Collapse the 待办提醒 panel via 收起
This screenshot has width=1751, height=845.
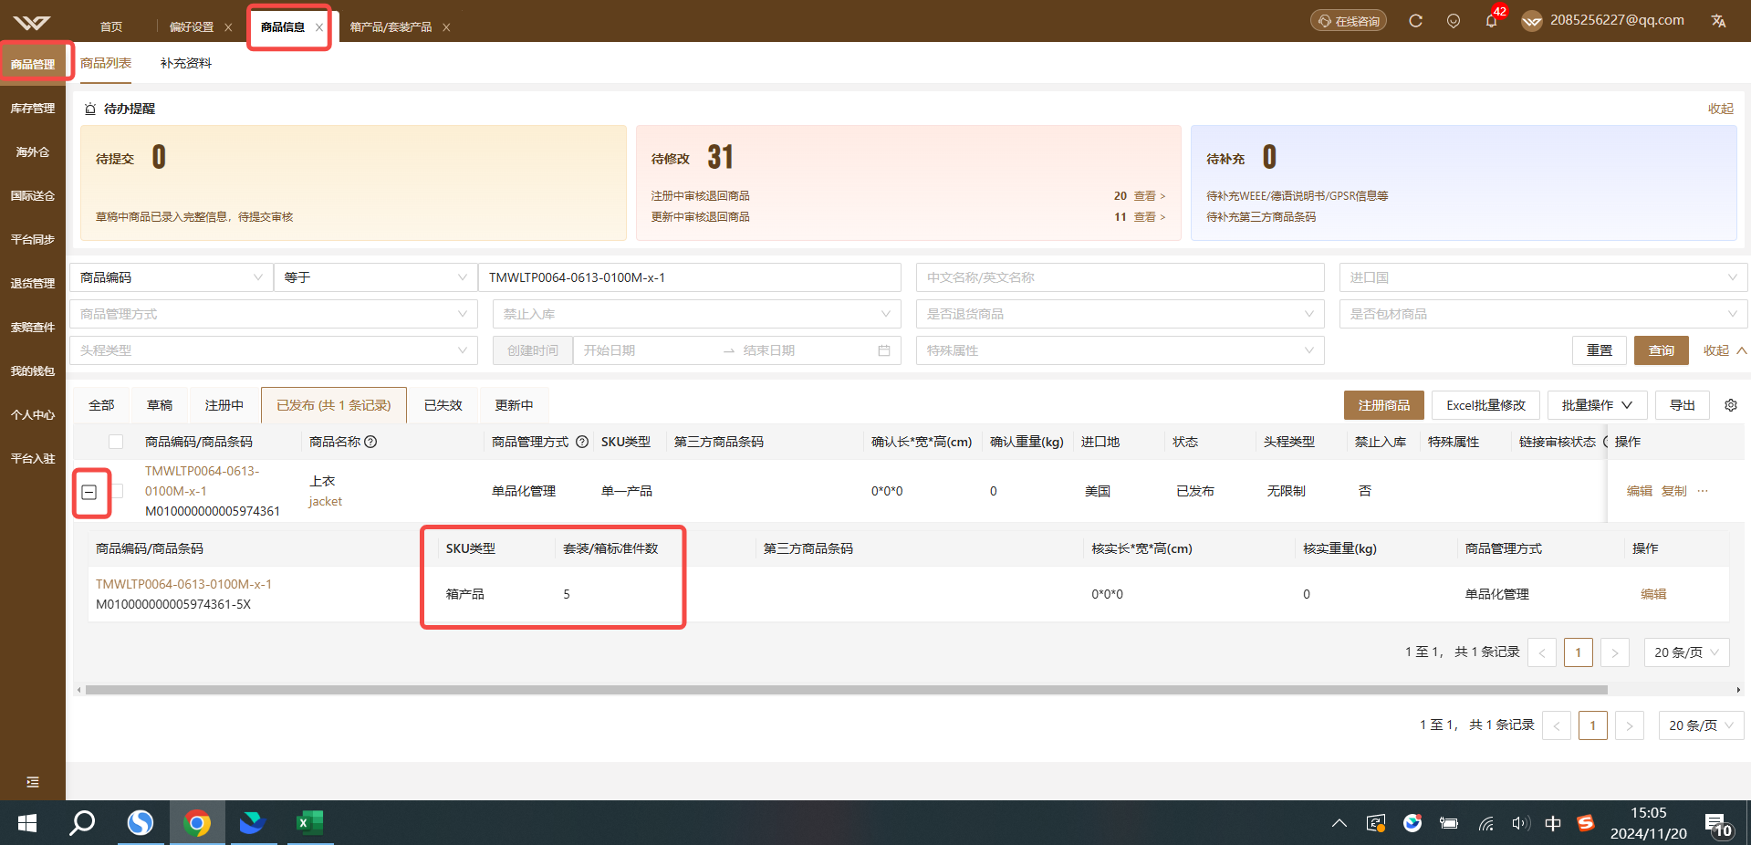[x=1721, y=109]
